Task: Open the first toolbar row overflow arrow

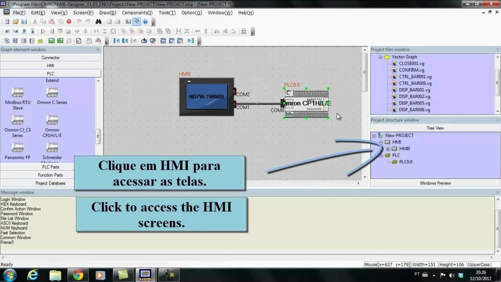Action: click(x=153, y=23)
